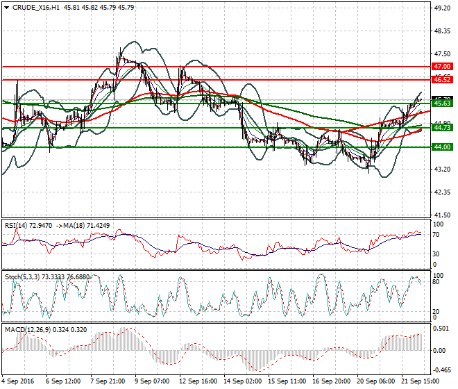Click the 41.50 value on price scale
The width and height of the screenshot is (458, 389).
click(x=441, y=215)
